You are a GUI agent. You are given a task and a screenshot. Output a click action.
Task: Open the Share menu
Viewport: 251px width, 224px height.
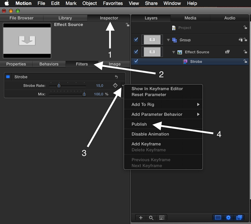[x=151, y=3]
